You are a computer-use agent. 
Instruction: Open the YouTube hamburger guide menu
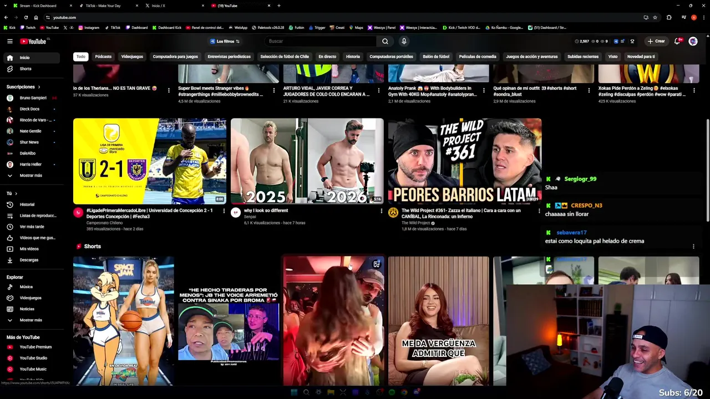coord(9,41)
